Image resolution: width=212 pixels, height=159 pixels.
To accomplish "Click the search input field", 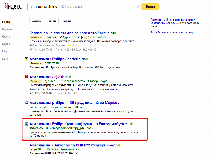I will pyautogui.click(x=84, y=7).
